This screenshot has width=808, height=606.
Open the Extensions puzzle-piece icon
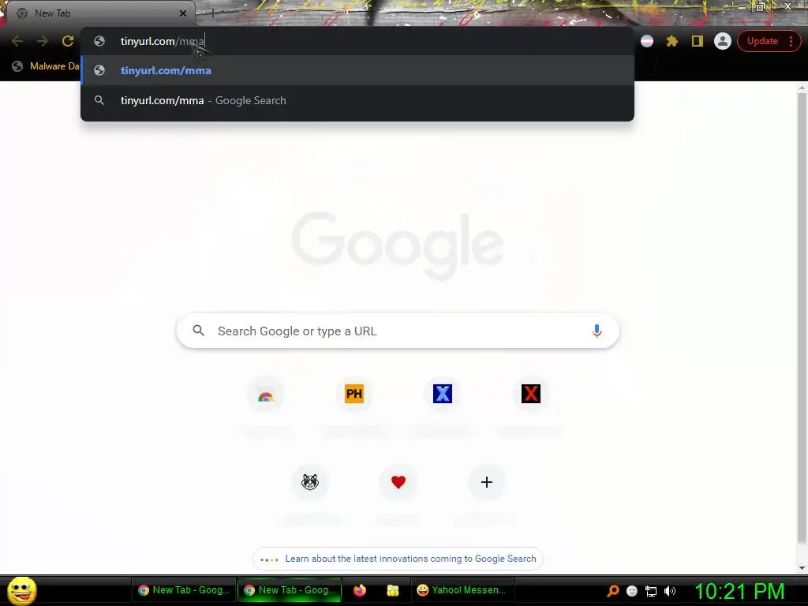click(672, 41)
